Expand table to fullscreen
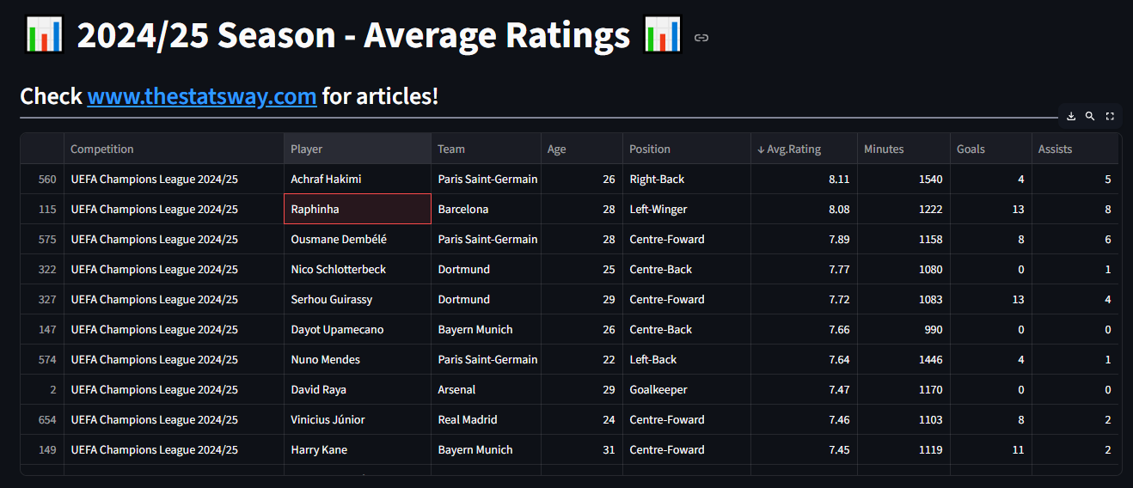 click(x=1110, y=117)
